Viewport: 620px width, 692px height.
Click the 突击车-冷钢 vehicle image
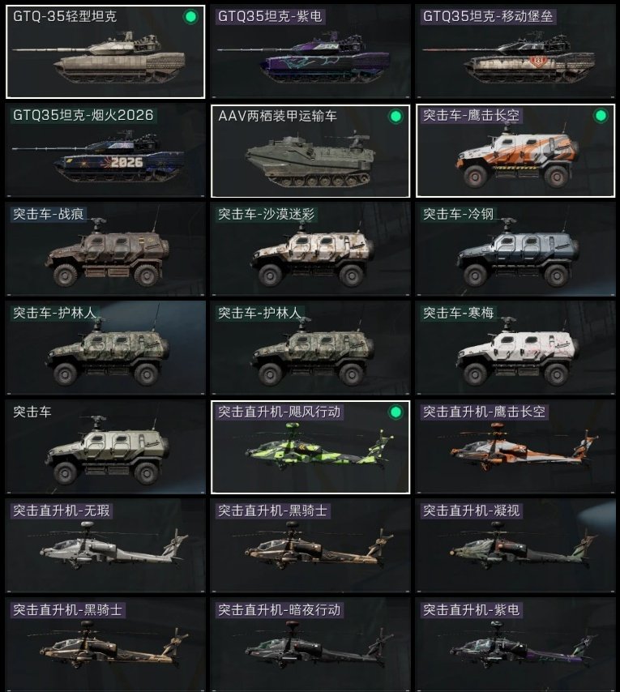[518, 254]
